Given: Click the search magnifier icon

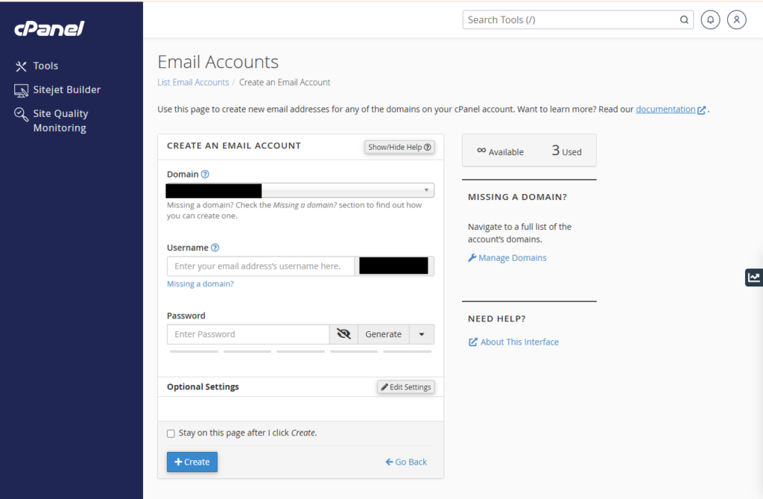Looking at the screenshot, I should (x=684, y=20).
